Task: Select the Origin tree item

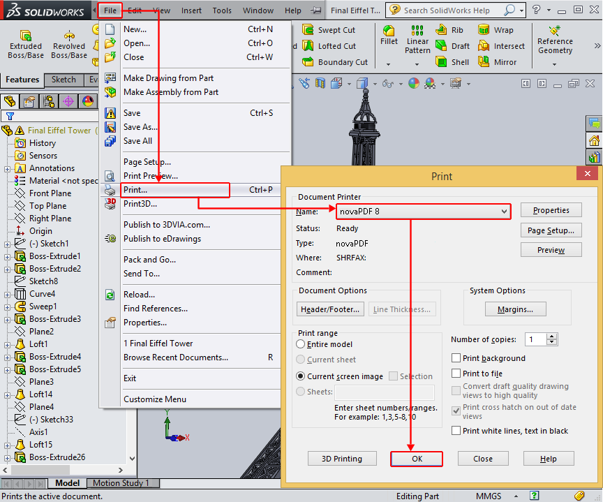Action: tap(40, 231)
